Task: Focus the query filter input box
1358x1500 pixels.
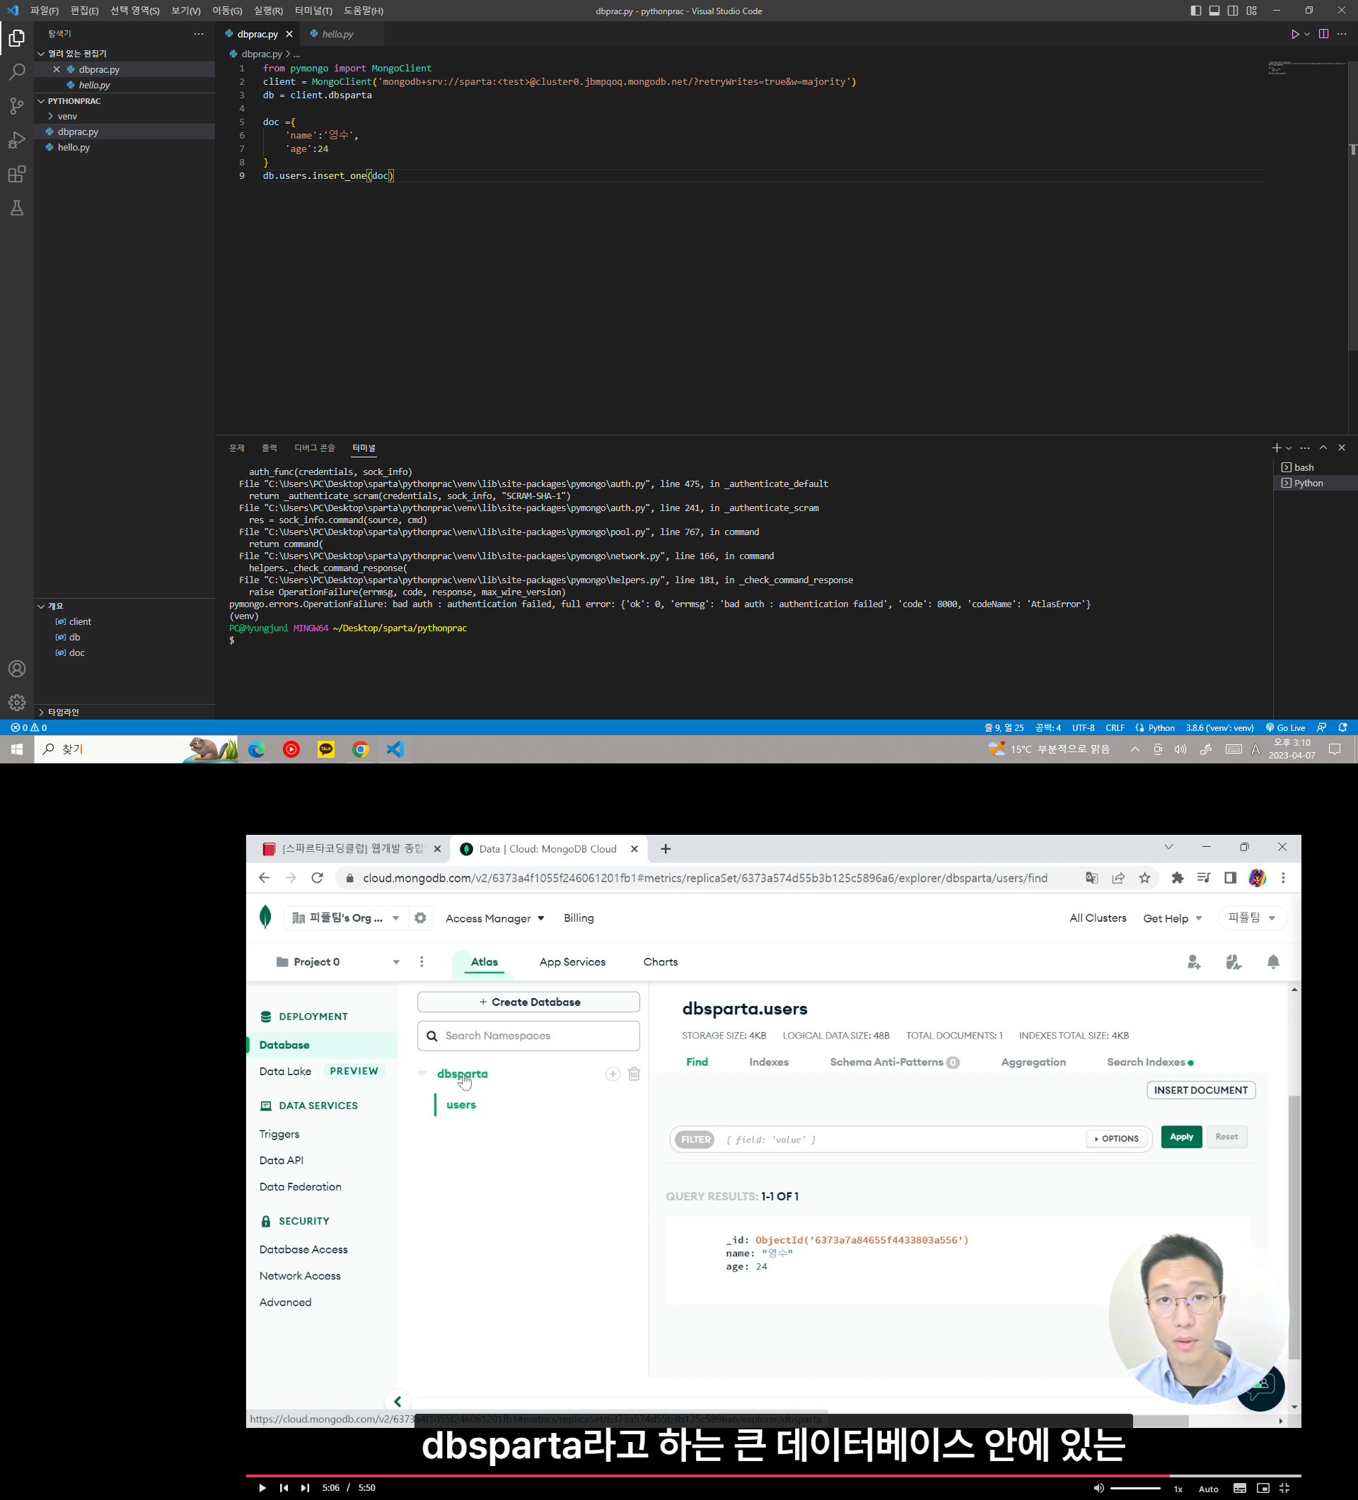Action: pyautogui.click(x=901, y=1139)
